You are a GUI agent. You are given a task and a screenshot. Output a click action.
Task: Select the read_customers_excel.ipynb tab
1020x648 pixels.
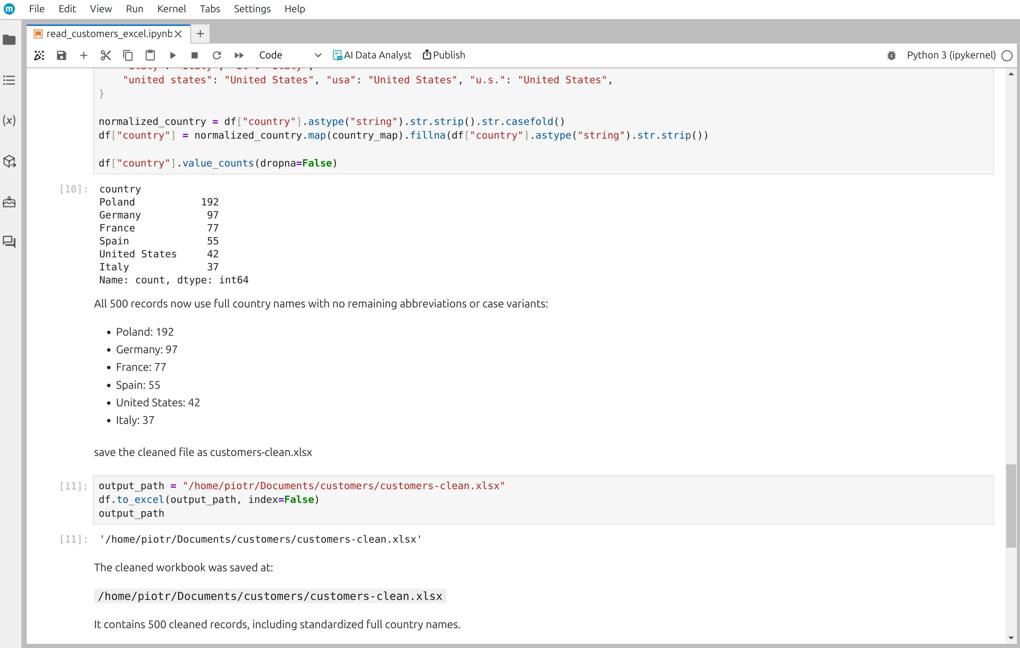109,34
